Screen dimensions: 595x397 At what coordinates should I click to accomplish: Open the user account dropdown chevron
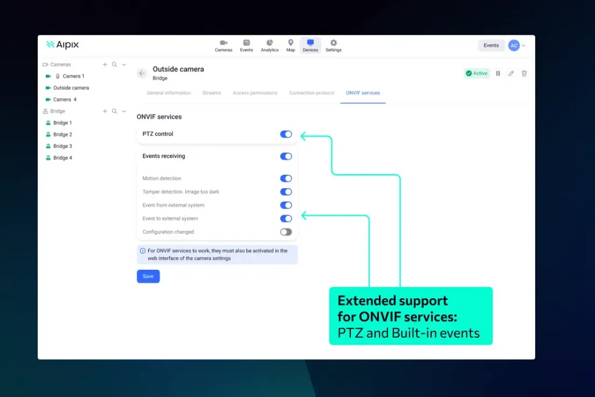tap(524, 45)
